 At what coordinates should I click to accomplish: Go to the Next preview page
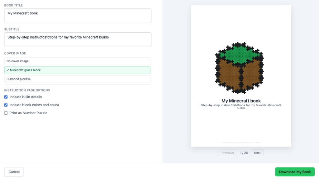point(257,153)
